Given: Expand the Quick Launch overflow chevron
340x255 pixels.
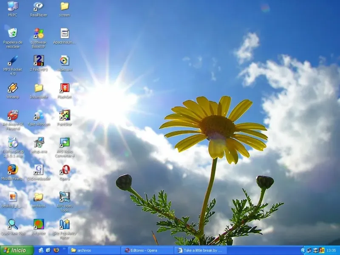Looking at the screenshot, I should [x=64, y=249].
